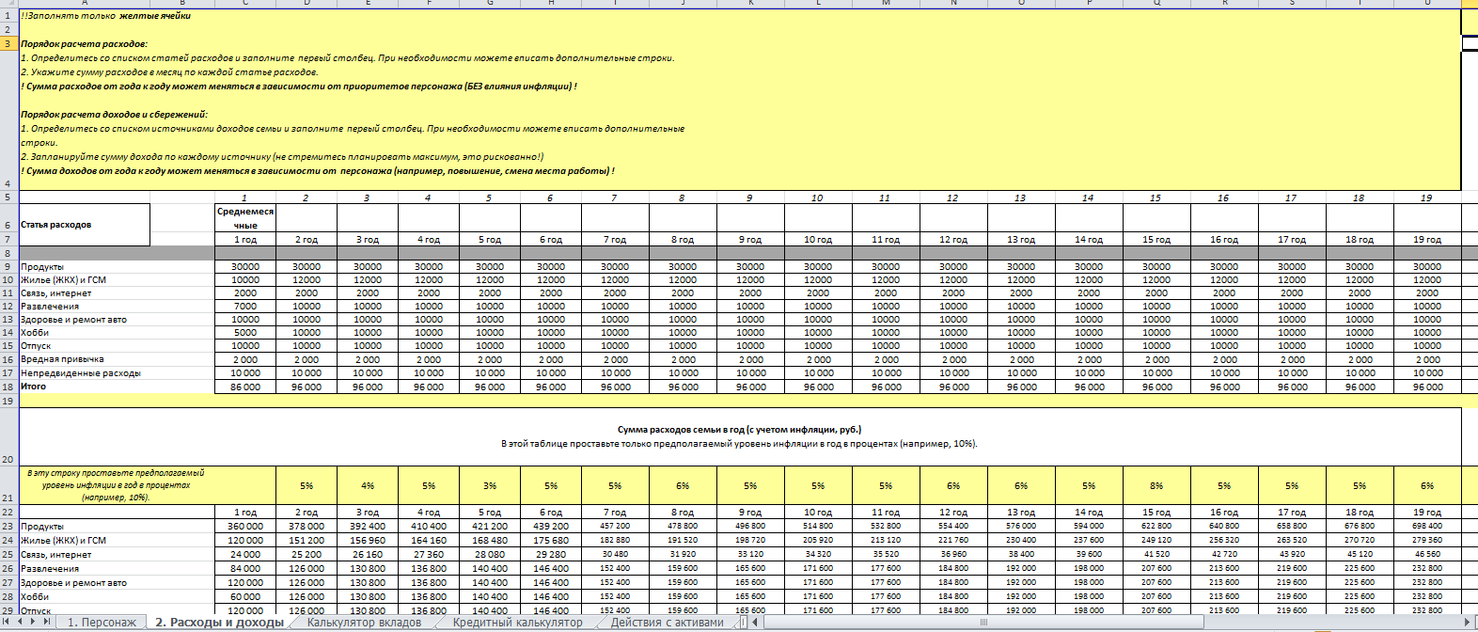This screenshot has width=1478, height=632.
Task: Click the 'Порядок расчета расходов:' heading
Action: (85, 44)
